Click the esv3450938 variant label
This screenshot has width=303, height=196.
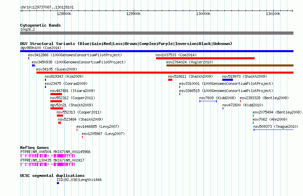79,62
